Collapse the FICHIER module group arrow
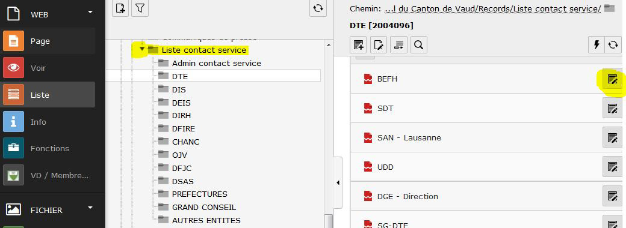The width and height of the screenshot is (626, 228). pos(90,208)
